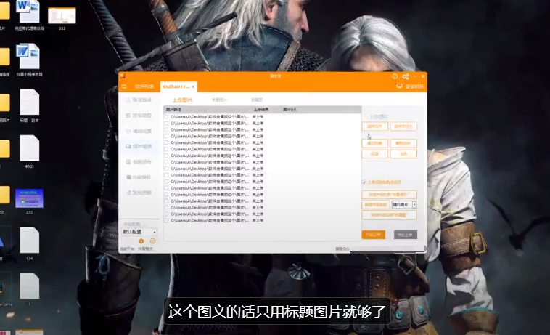The height and width of the screenshot is (335, 550).
Task: Tick the checkbox of the last image row
Action: coord(166,220)
